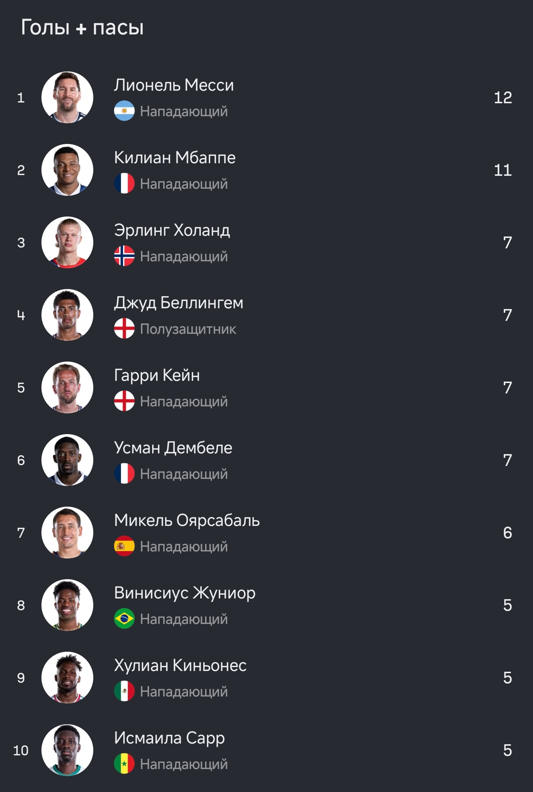The width and height of the screenshot is (533, 792).
Task: Open the Джуд Беллингем name link
Action: [x=179, y=303]
